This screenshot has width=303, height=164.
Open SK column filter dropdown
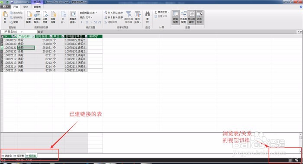point(16,36)
